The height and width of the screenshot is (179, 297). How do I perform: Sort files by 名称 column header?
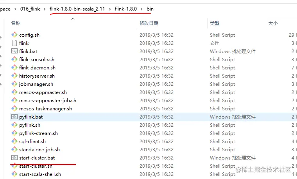(16, 23)
